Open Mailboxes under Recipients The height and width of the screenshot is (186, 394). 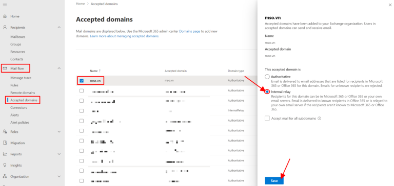click(18, 37)
